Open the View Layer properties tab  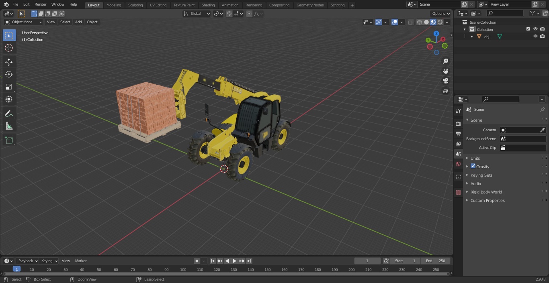(458, 144)
